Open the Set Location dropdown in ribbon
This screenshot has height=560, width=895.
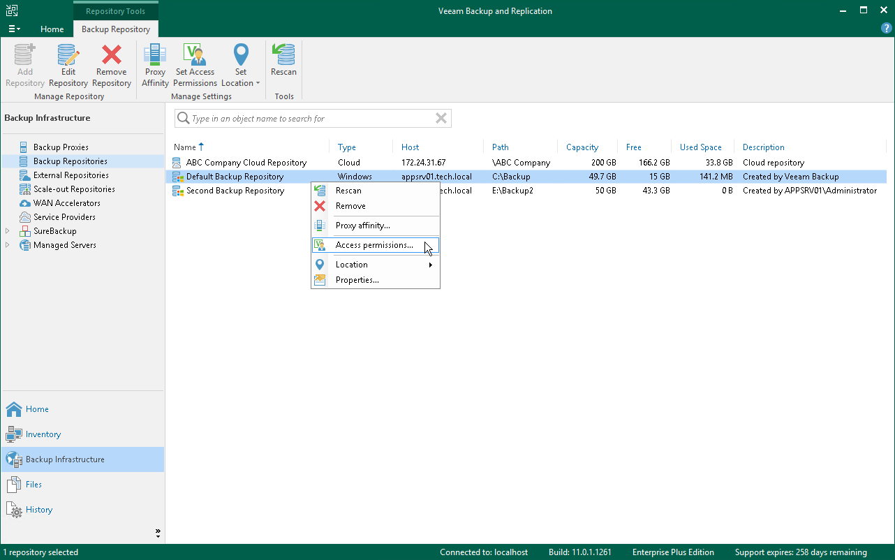click(x=240, y=66)
